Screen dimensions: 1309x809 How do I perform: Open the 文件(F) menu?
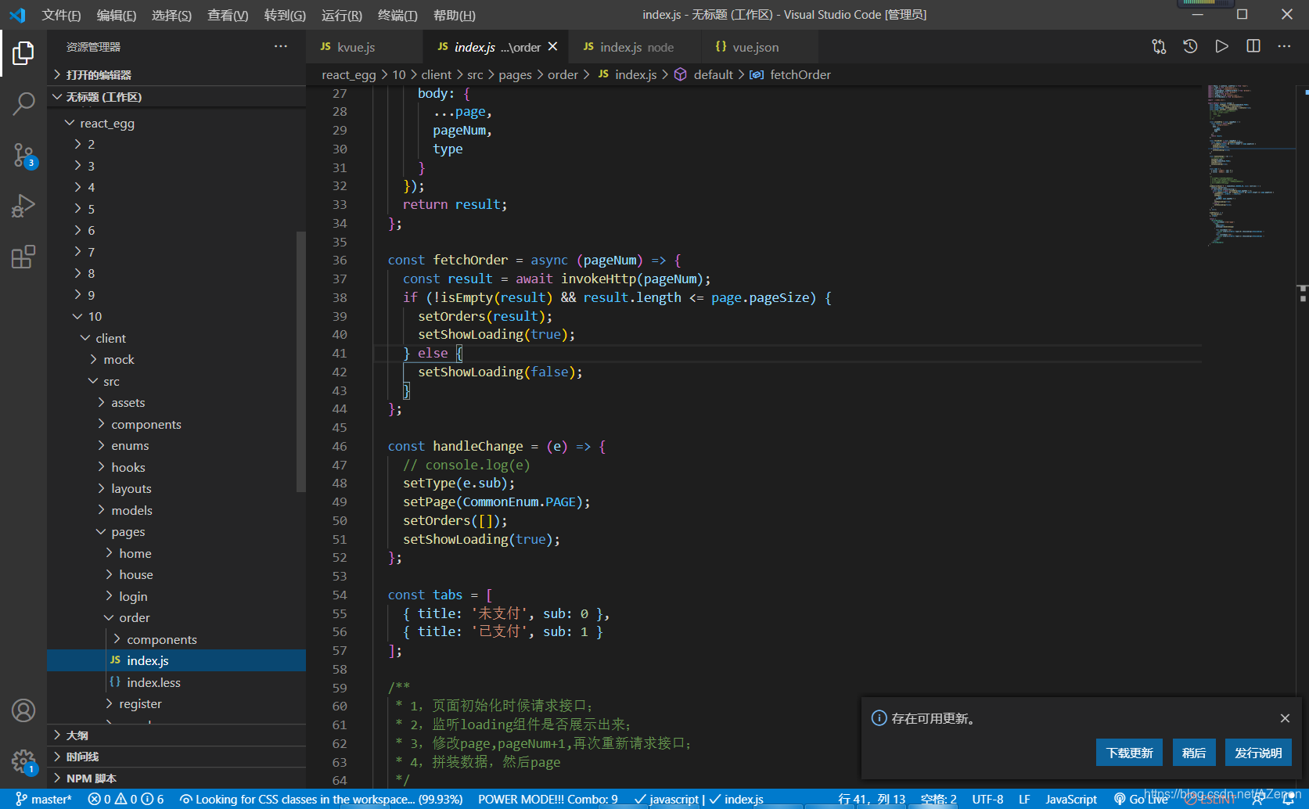coord(61,15)
